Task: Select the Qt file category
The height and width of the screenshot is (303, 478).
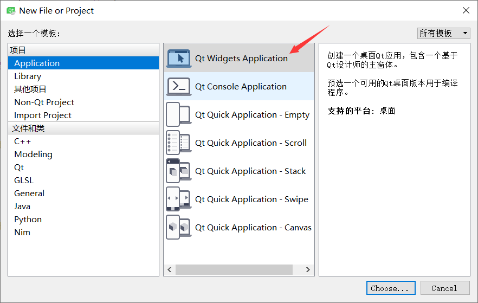Action: pos(83,167)
